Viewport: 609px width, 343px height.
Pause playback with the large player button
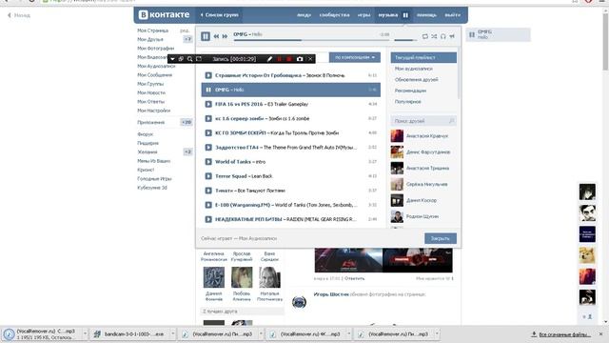(206, 36)
